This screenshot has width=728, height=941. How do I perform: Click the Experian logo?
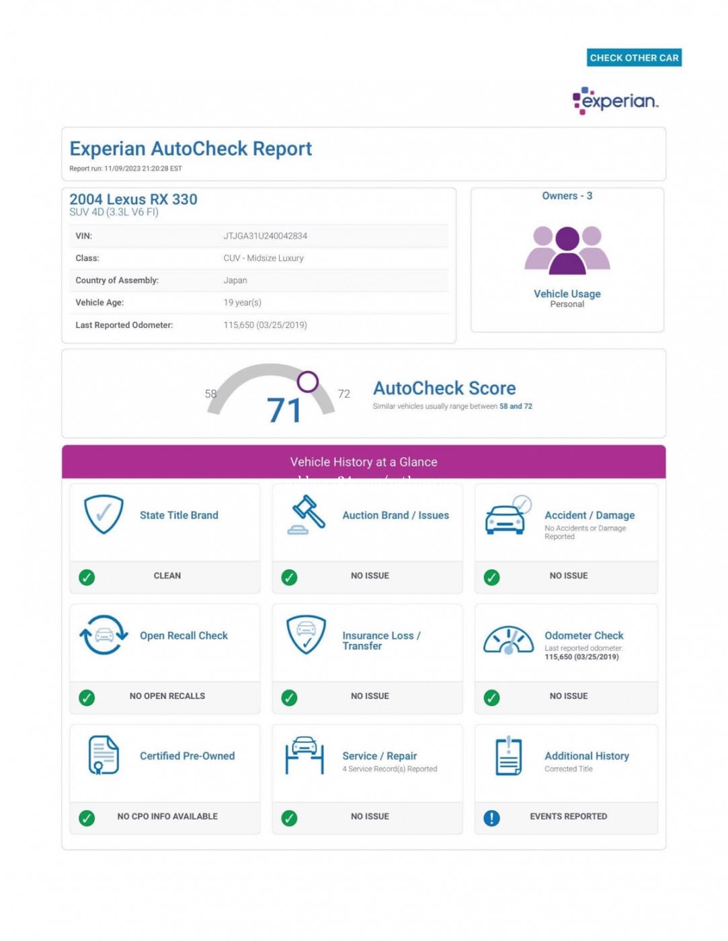[x=615, y=101]
